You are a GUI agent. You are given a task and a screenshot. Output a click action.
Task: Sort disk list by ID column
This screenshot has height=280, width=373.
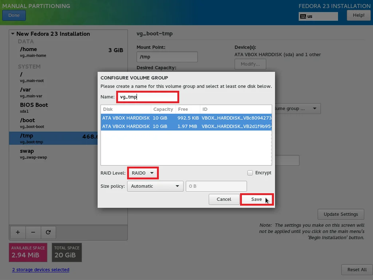click(x=236, y=109)
